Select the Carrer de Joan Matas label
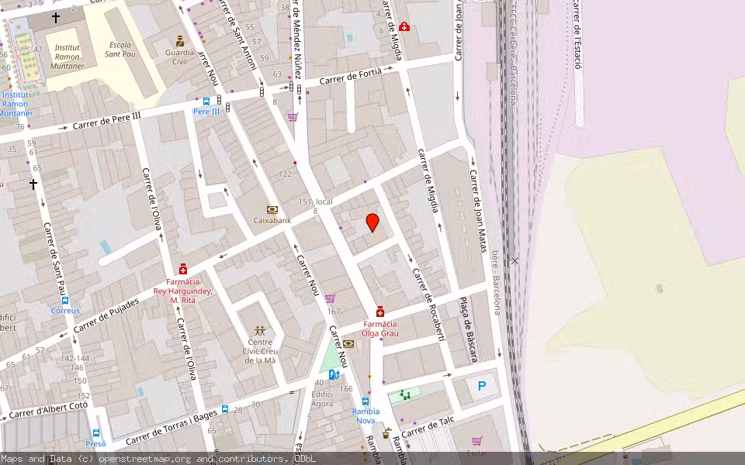The height and width of the screenshot is (465, 745). coord(479,211)
